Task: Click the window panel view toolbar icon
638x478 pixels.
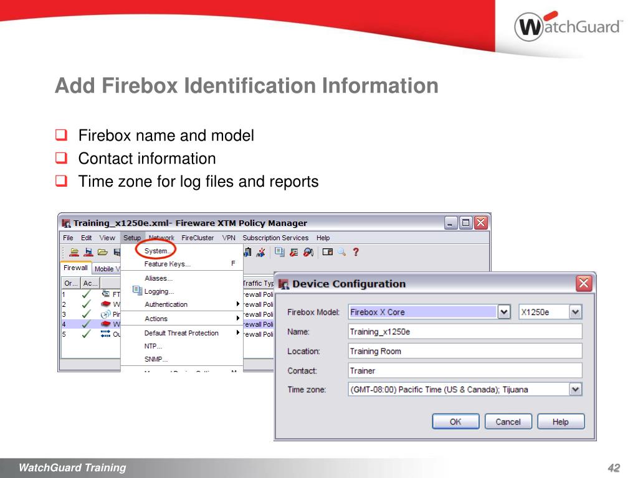Action: coord(328,252)
